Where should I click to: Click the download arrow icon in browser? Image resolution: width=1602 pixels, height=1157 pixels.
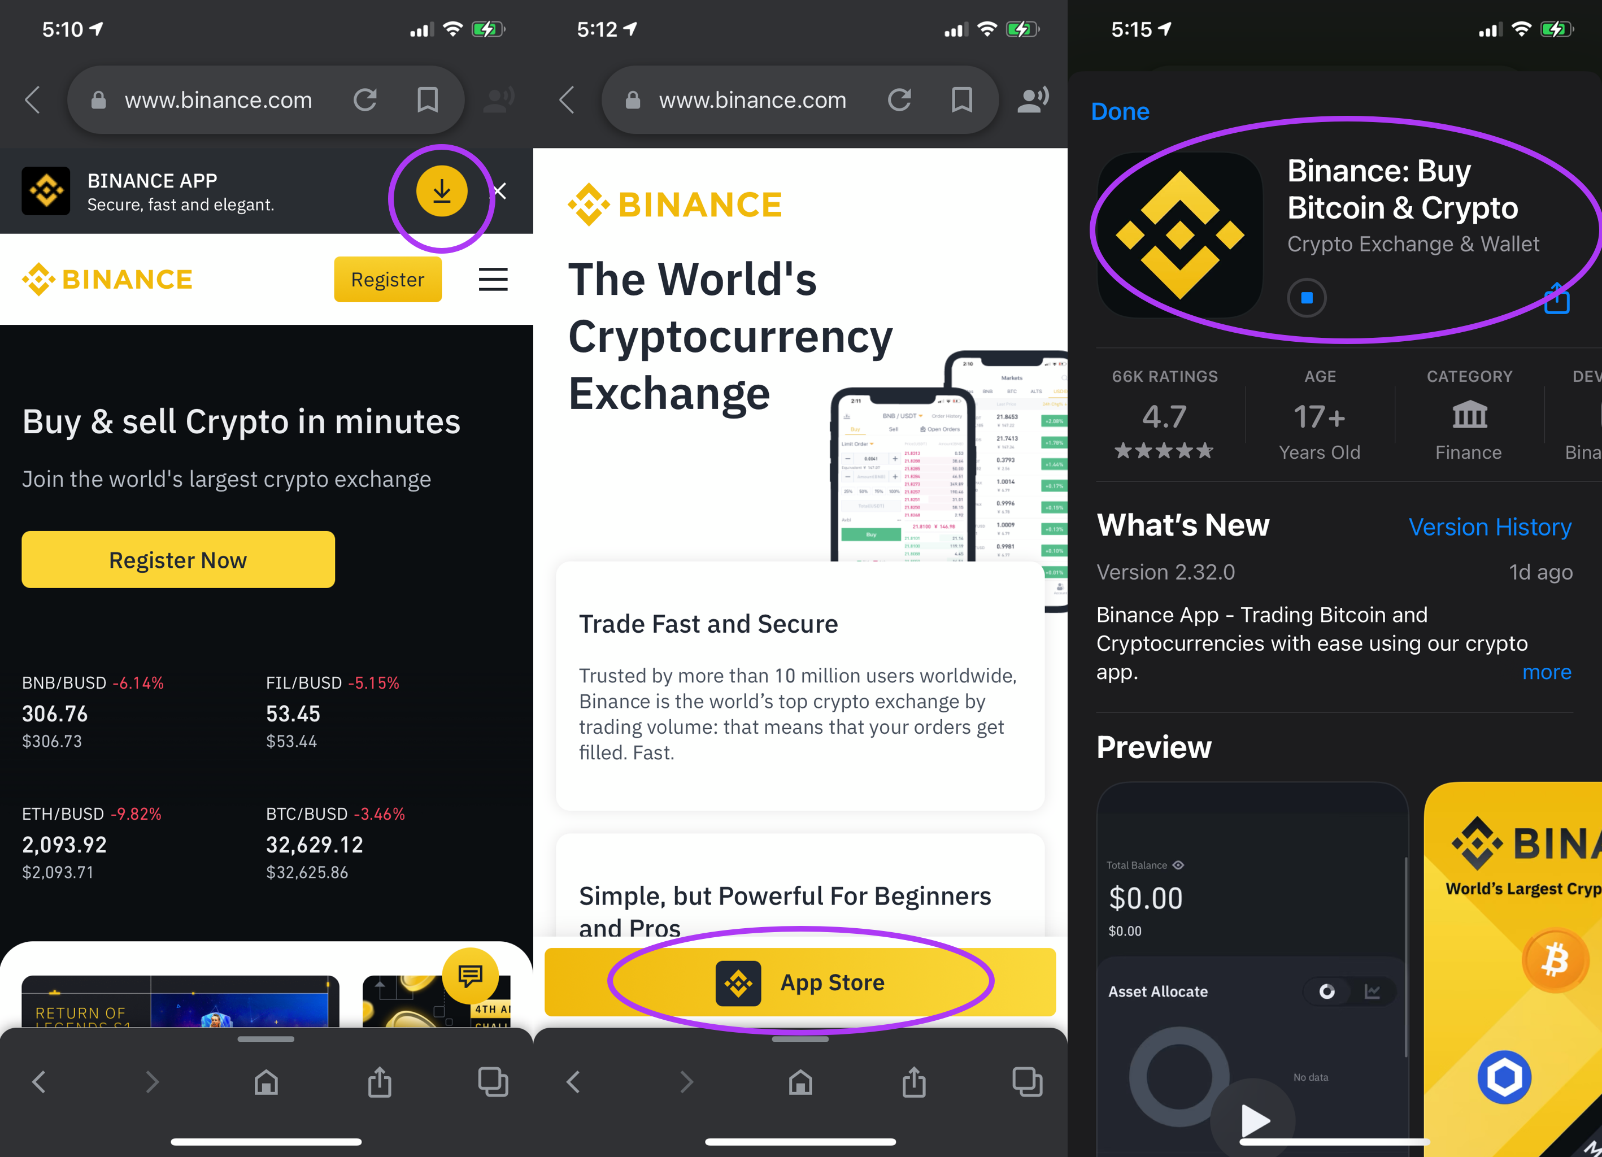click(x=444, y=193)
